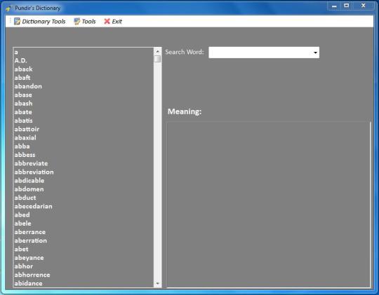
Task: Select the entry "abattoir"
Action: pos(27,129)
